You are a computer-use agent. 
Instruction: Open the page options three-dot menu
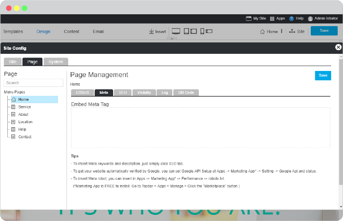coord(281,31)
